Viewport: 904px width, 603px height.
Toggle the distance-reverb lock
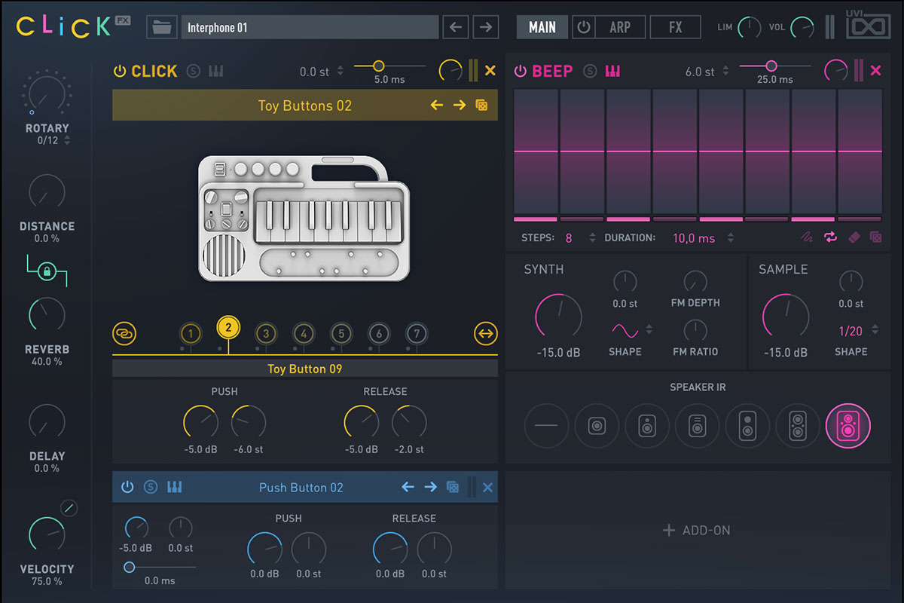tap(46, 271)
